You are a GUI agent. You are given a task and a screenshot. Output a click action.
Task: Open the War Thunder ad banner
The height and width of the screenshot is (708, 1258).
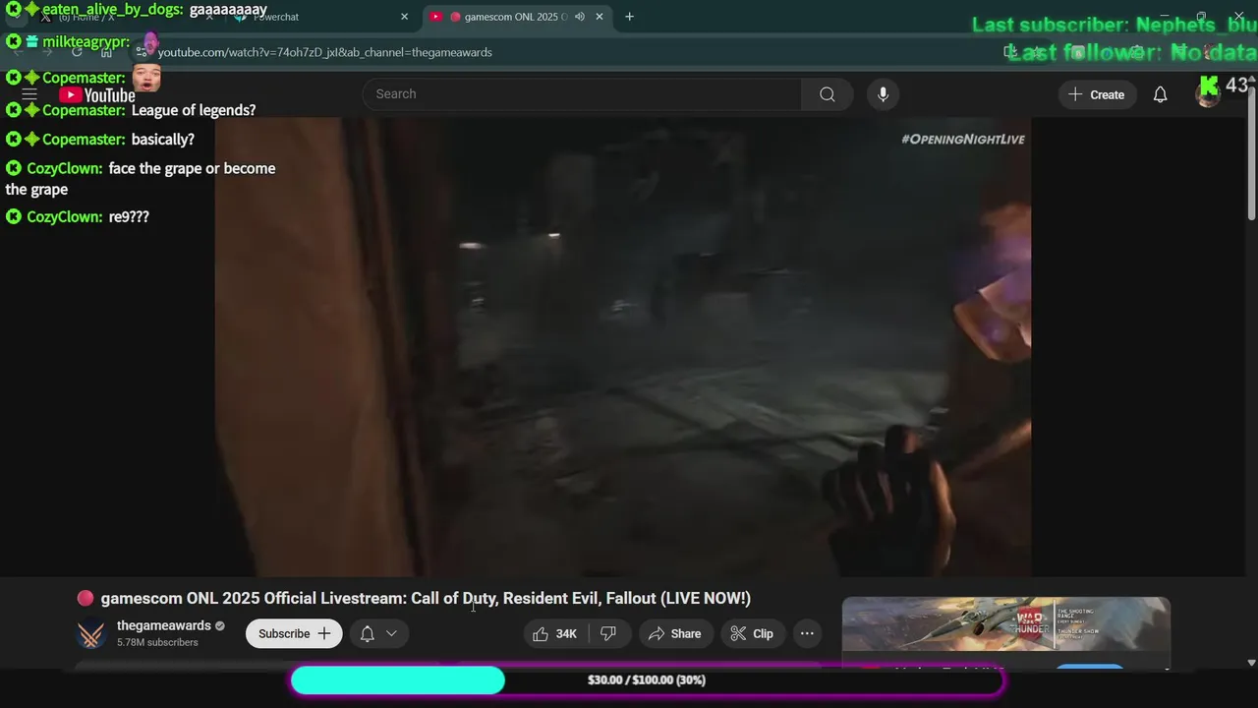(1006, 624)
